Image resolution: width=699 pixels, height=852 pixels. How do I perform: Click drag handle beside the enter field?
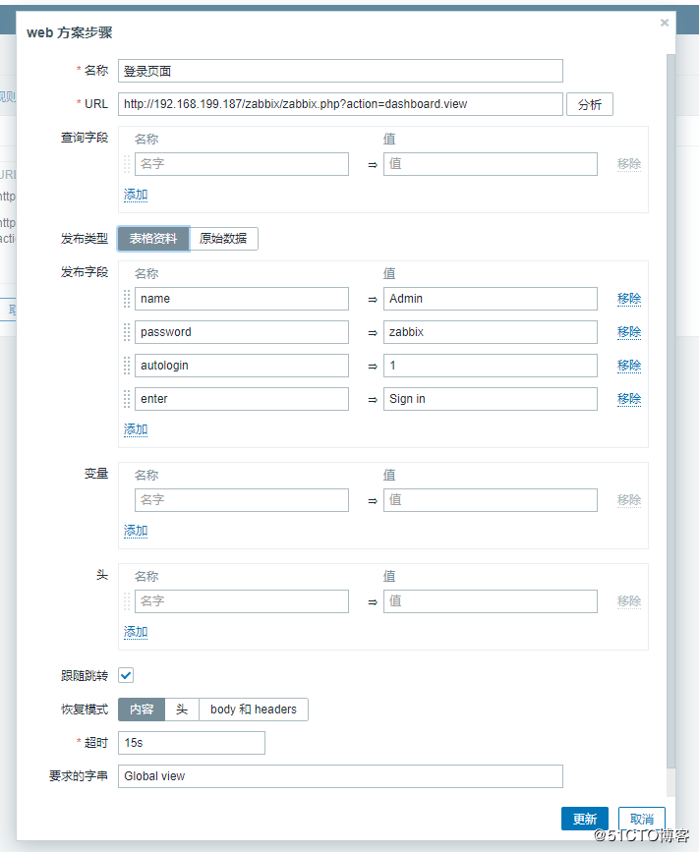pos(127,399)
